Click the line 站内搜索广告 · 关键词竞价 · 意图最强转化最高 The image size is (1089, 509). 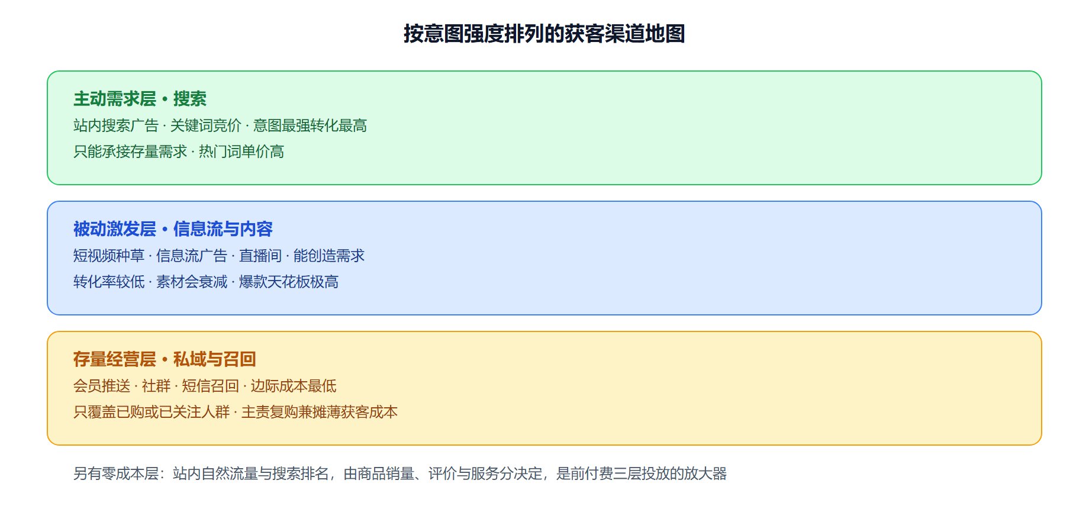[x=220, y=125]
